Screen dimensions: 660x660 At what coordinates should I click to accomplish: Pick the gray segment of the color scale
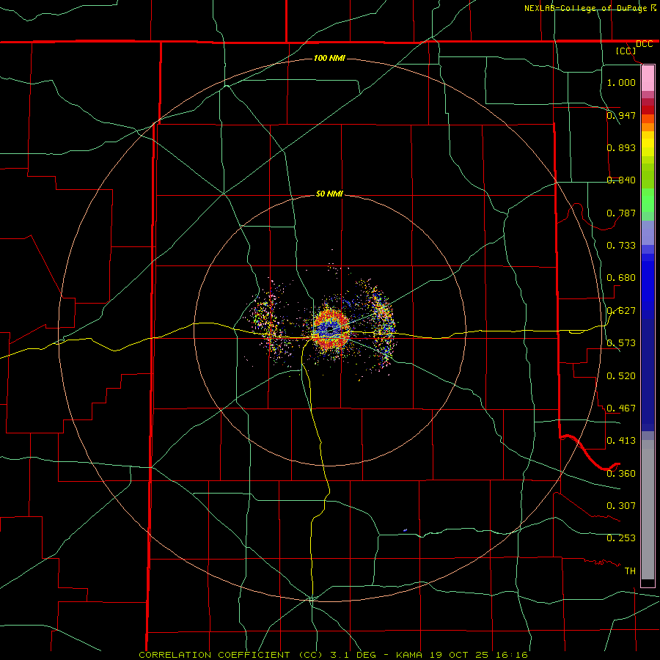click(x=648, y=510)
